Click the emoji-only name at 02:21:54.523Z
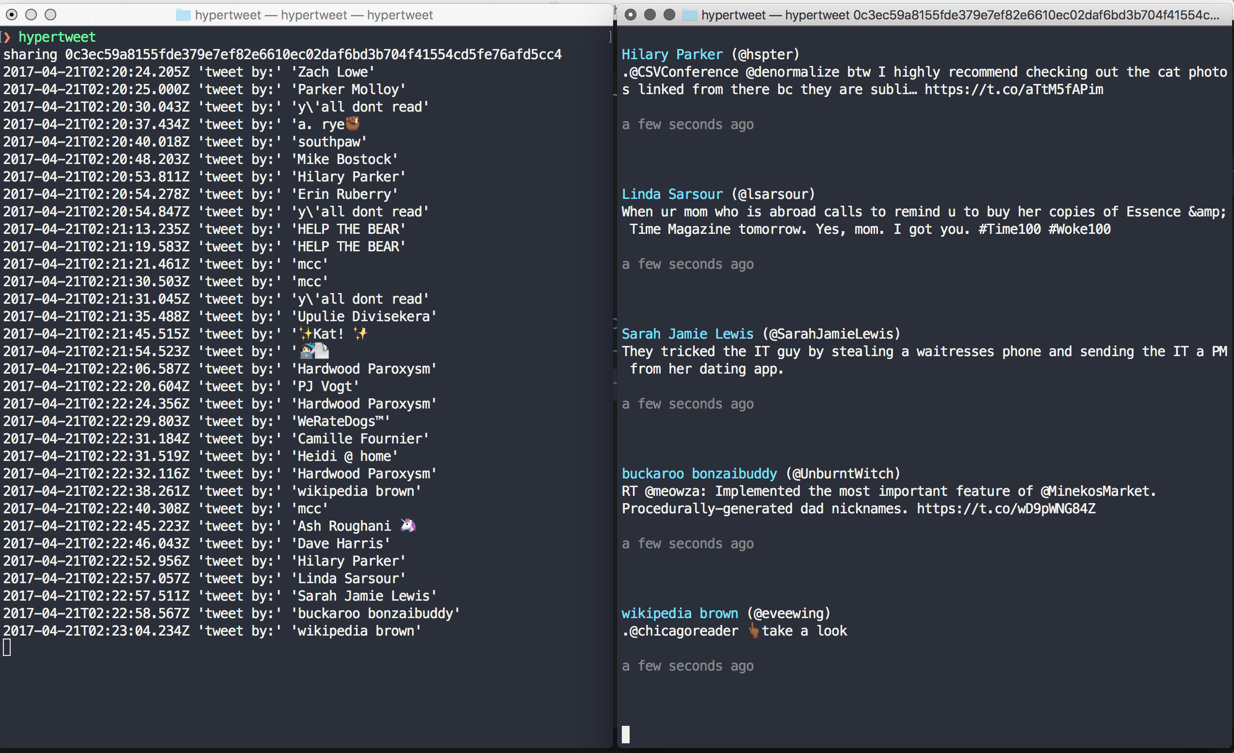The width and height of the screenshot is (1234, 753). (x=314, y=351)
